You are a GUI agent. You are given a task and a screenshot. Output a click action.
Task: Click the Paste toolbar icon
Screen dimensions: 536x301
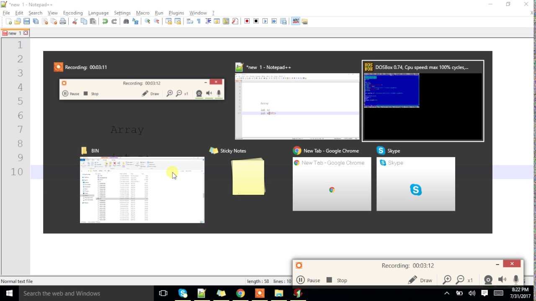[x=93, y=21]
